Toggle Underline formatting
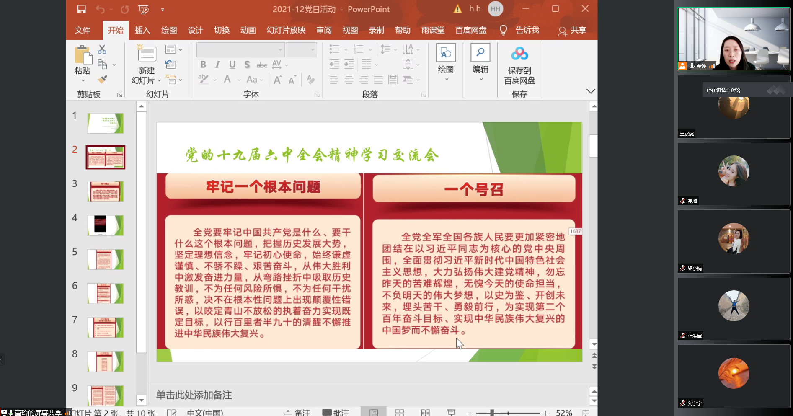 (x=232, y=65)
